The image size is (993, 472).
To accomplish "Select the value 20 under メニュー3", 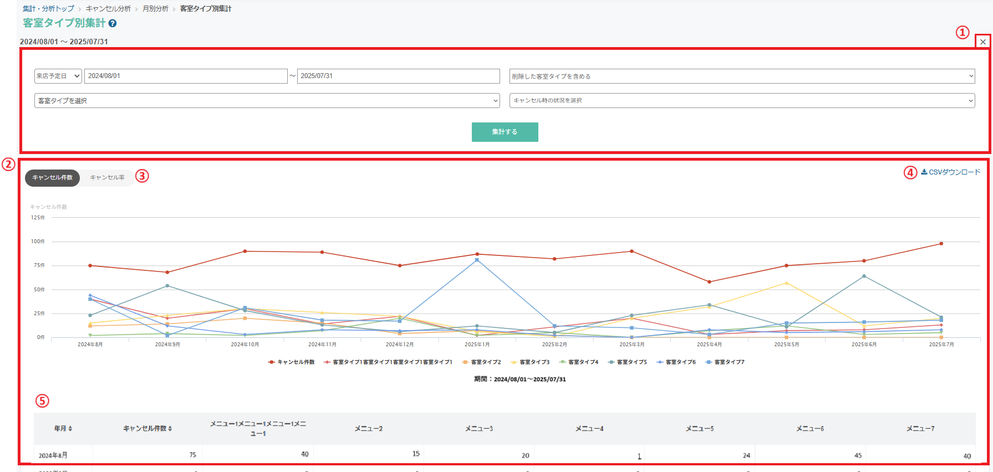I will [x=526, y=455].
